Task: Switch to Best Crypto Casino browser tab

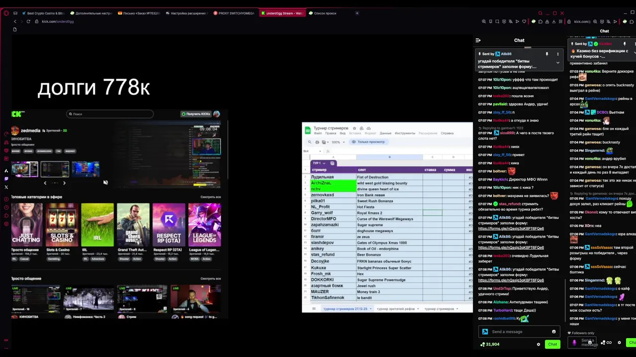Action: [x=45, y=13]
